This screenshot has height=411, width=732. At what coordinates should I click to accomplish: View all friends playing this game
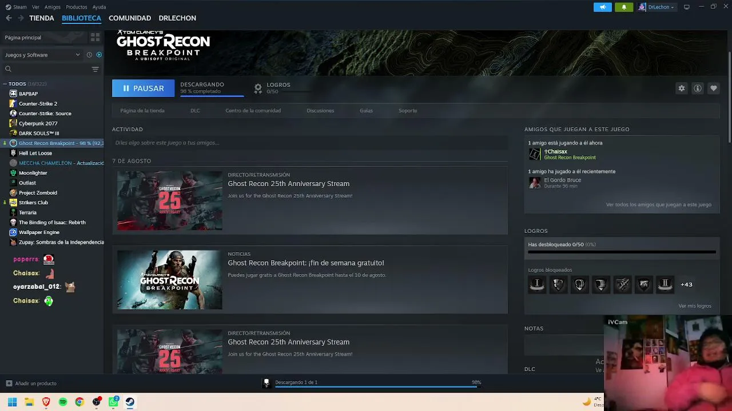tap(659, 204)
